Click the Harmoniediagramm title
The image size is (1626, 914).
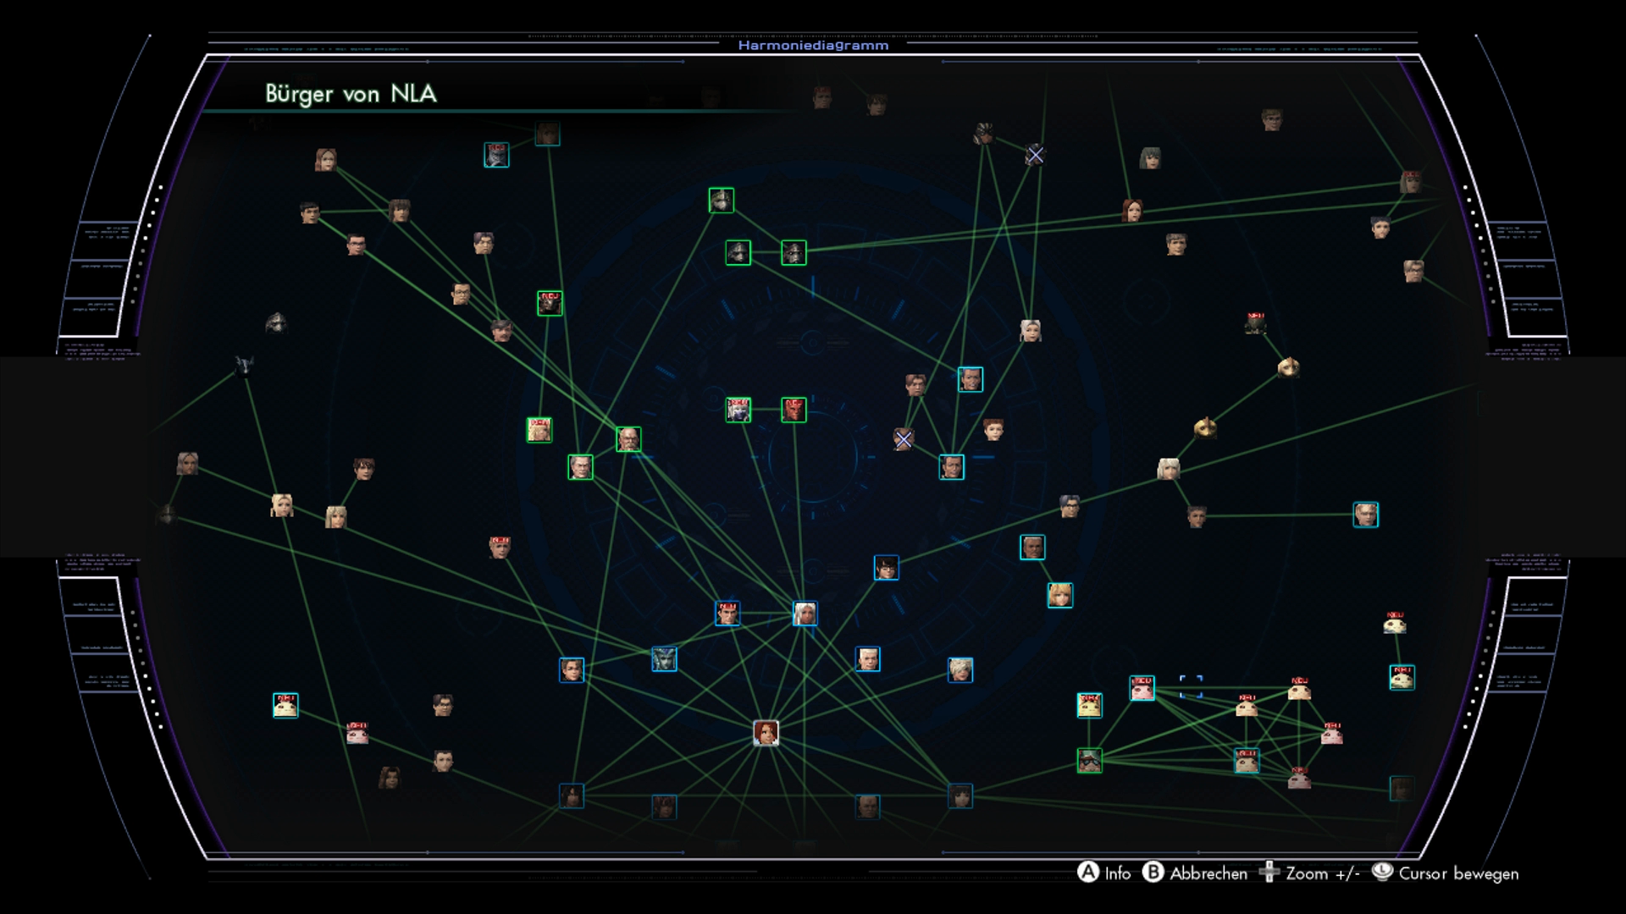813,46
